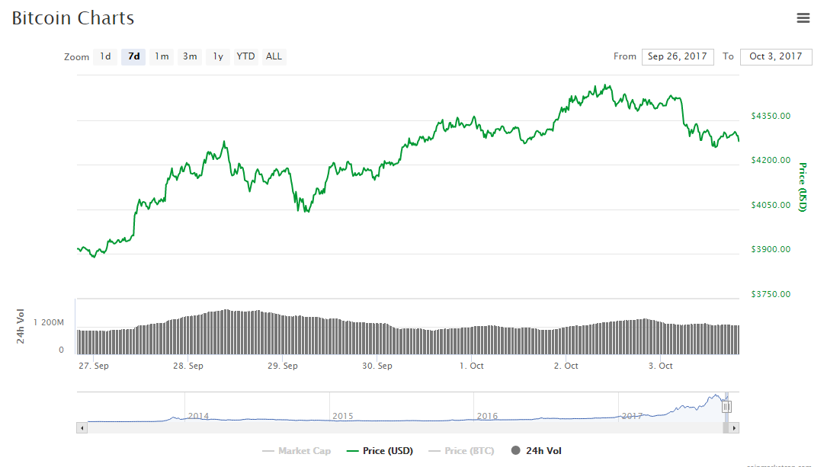Click the navigator scrollbar left arrow
Screen dimensions: 827x467
(82, 428)
